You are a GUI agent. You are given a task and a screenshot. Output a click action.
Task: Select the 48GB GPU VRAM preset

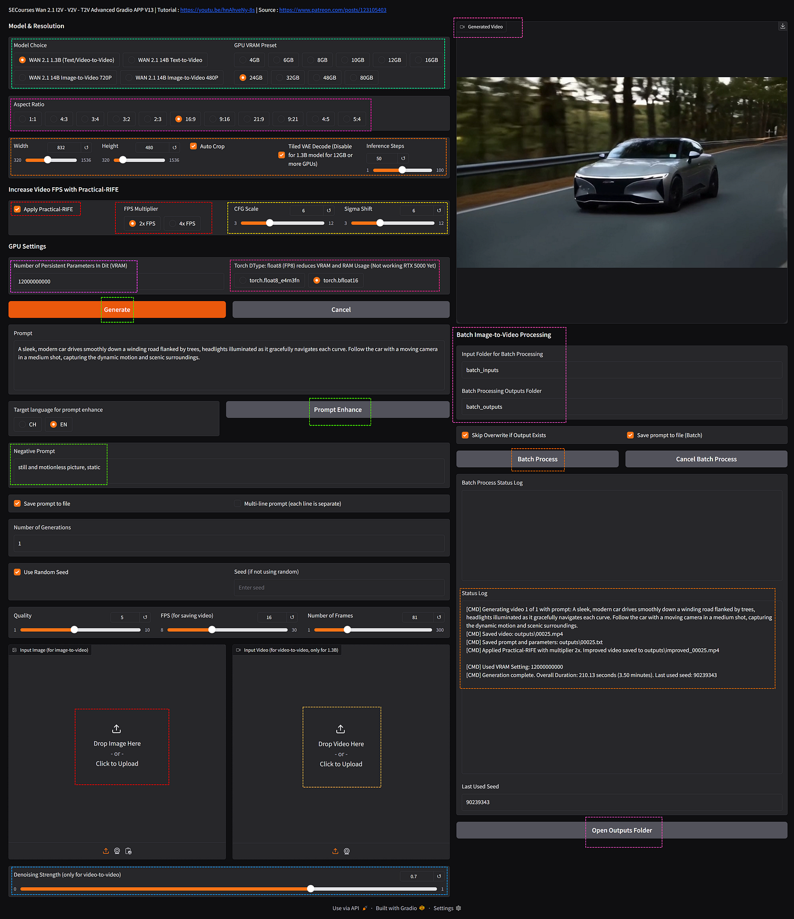[x=324, y=78]
